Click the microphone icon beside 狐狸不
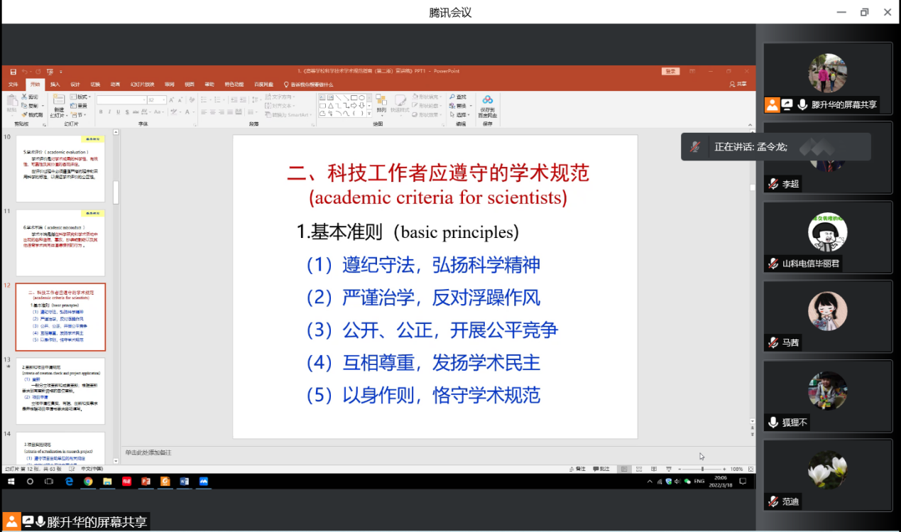 click(772, 423)
